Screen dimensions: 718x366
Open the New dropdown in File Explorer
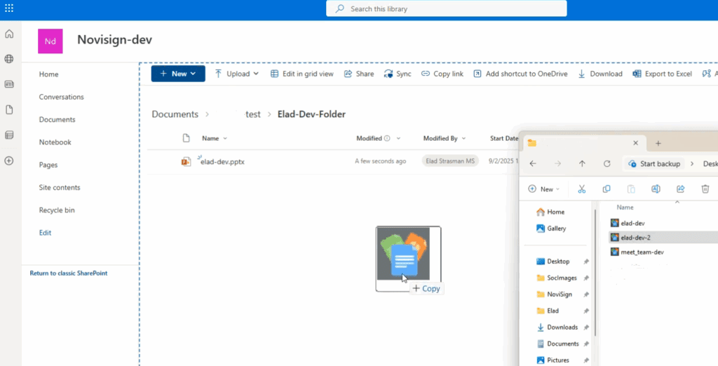(x=544, y=189)
